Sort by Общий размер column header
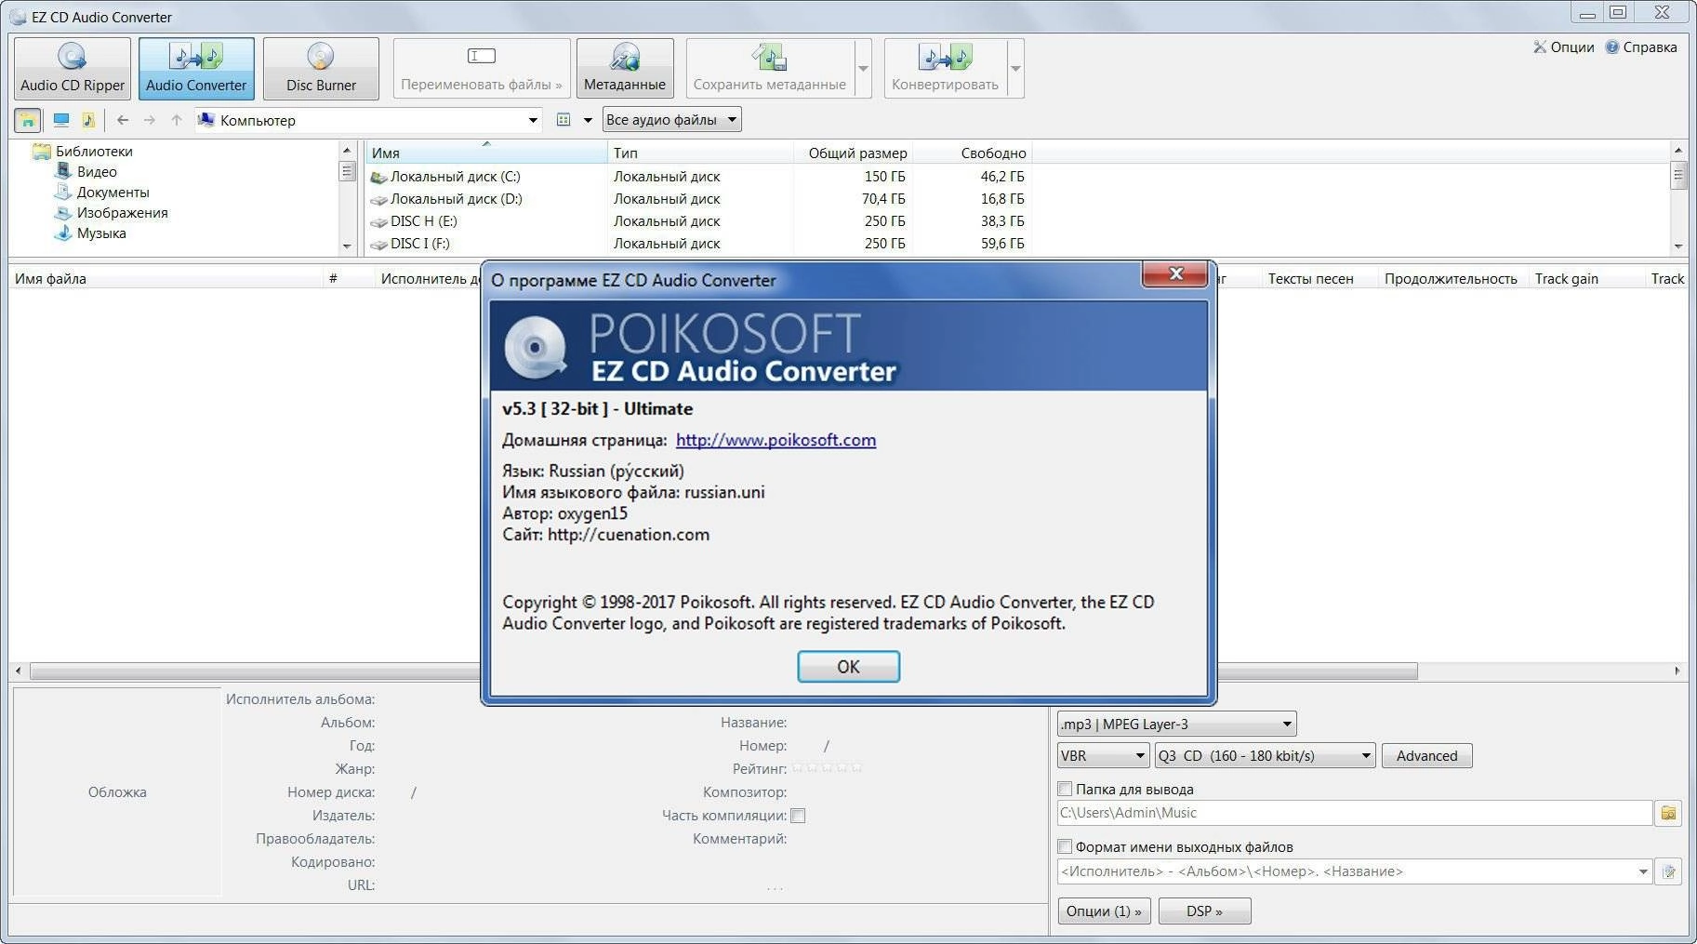The width and height of the screenshot is (1697, 944). [x=853, y=153]
